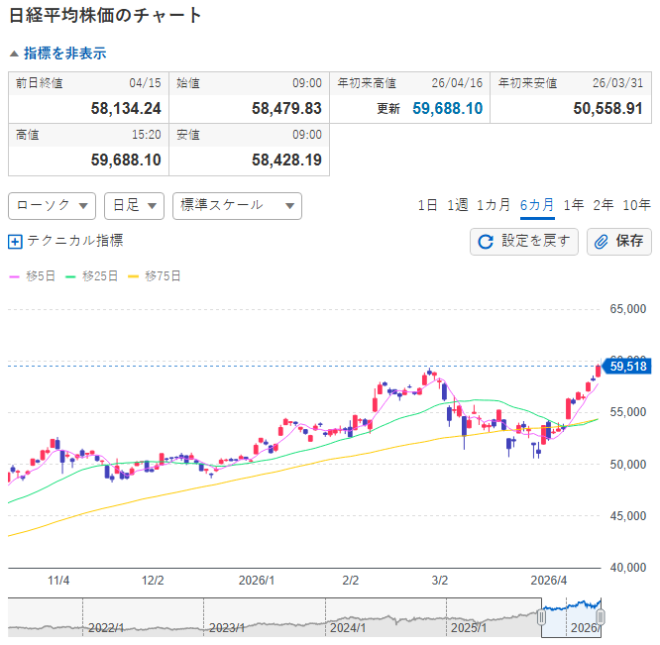Image resolution: width=660 pixels, height=645 pixels.
Task: Click the pink 移5日 legend line swatch
Action: click(14, 276)
